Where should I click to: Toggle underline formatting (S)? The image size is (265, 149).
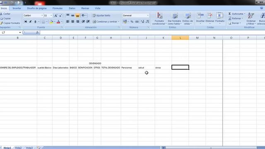(35, 22)
